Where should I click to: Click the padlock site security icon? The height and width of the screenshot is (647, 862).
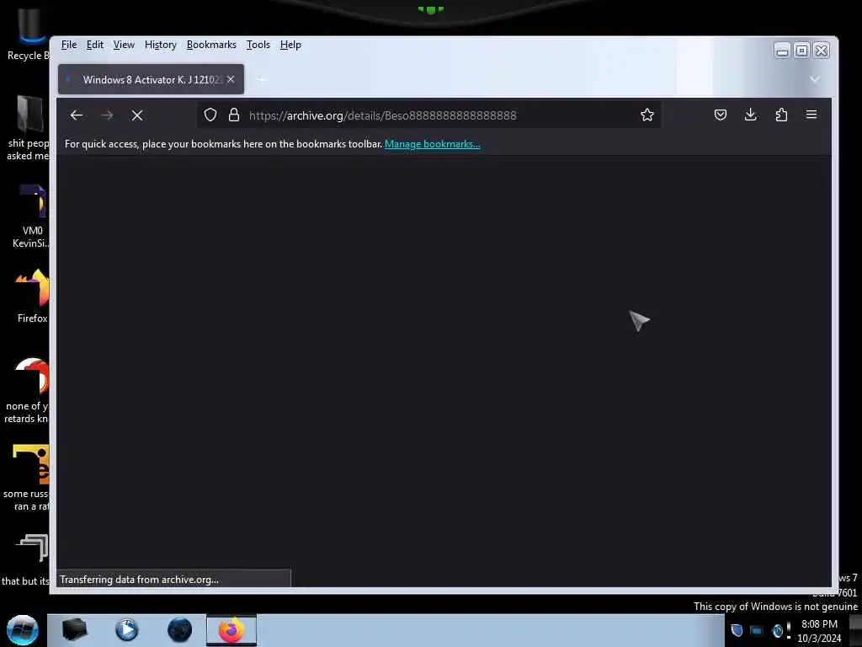pos(234,115)
